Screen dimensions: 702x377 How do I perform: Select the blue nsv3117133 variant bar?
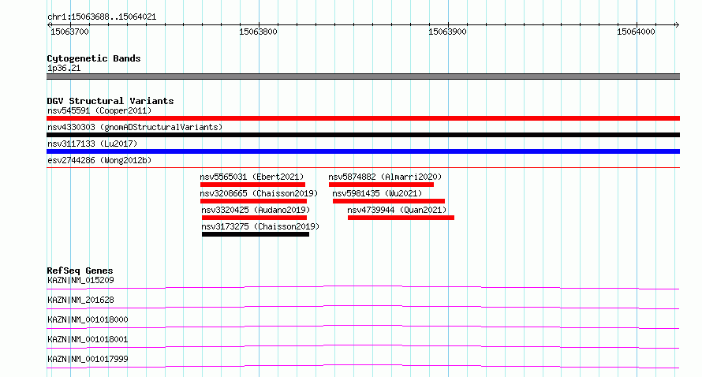363,151
